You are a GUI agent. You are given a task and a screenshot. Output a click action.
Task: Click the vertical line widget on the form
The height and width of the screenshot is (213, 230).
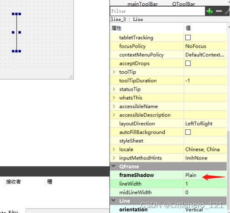tap(17, 32)
